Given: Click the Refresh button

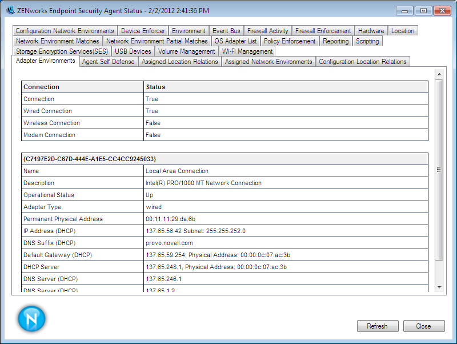Looking at the screenshot, I should (378, 326).
